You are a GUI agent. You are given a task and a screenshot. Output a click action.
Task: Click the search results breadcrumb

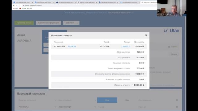coord(96,13)
